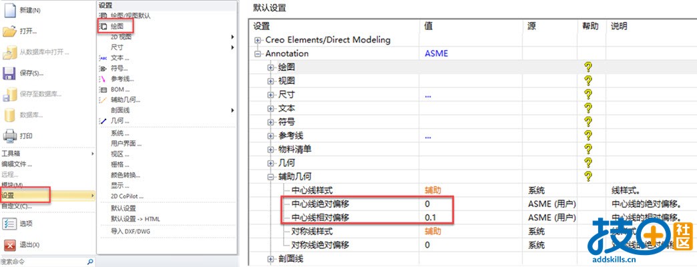Viewport: 697px width, 267px height.
Task: Expand the 绘图 settings node
Action: [270, 67]
